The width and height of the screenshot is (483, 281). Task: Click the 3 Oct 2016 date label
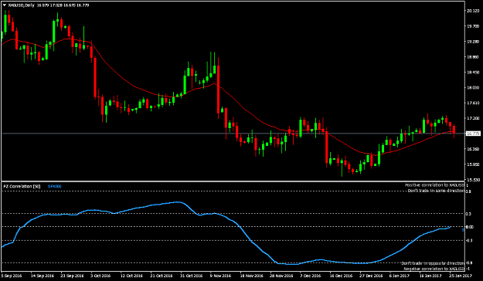[100, 276]
